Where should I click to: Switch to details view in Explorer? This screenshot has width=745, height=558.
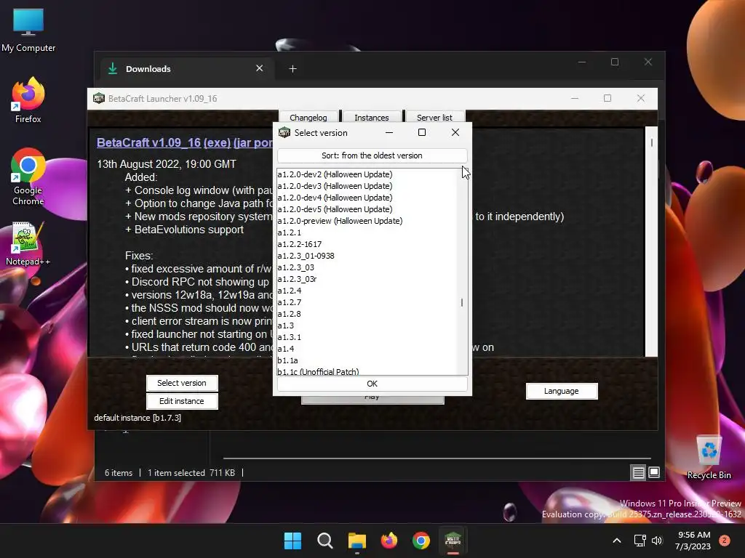638,472
